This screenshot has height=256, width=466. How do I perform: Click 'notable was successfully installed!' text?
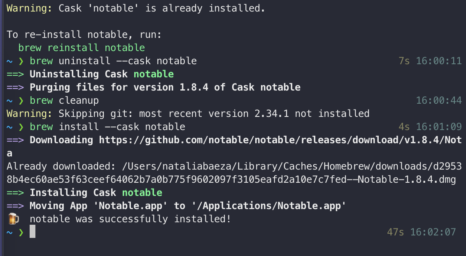tap(130, 219)
